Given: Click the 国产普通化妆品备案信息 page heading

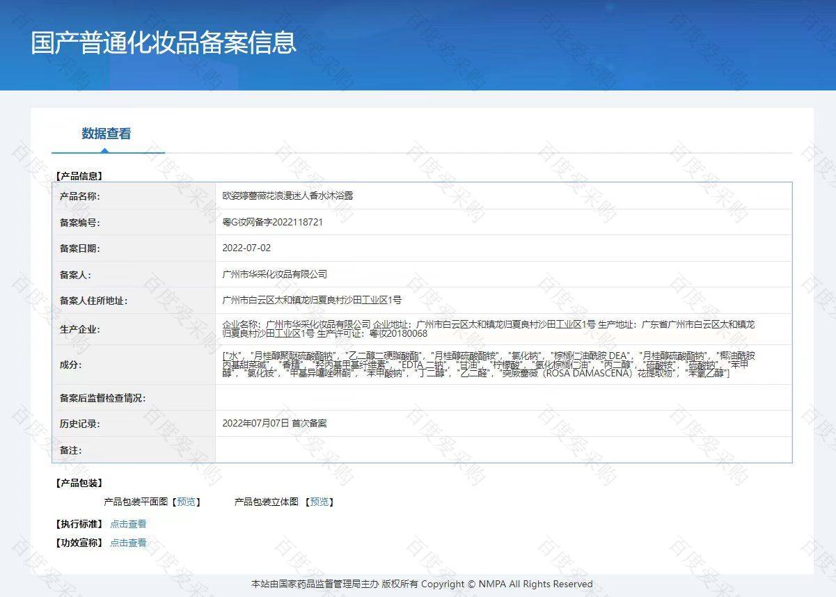Looking at the screenshot, I should [x=164, y=42].
